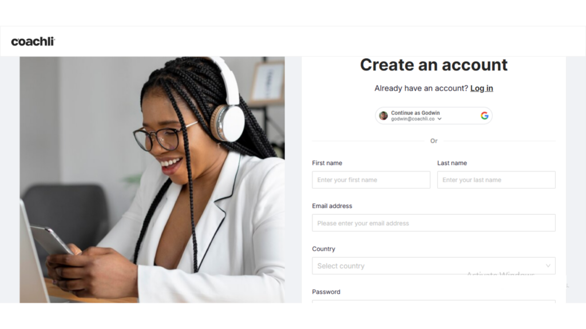This screenshot has width=586, height=329.
Task: Expand account chevron beside godwin@coachli.co
Action: click(x=439, y=119)
